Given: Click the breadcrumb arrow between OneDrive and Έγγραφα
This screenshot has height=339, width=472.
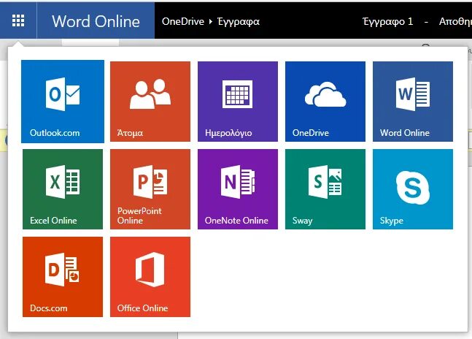Looking at the screenshot, I should point(211,21).
